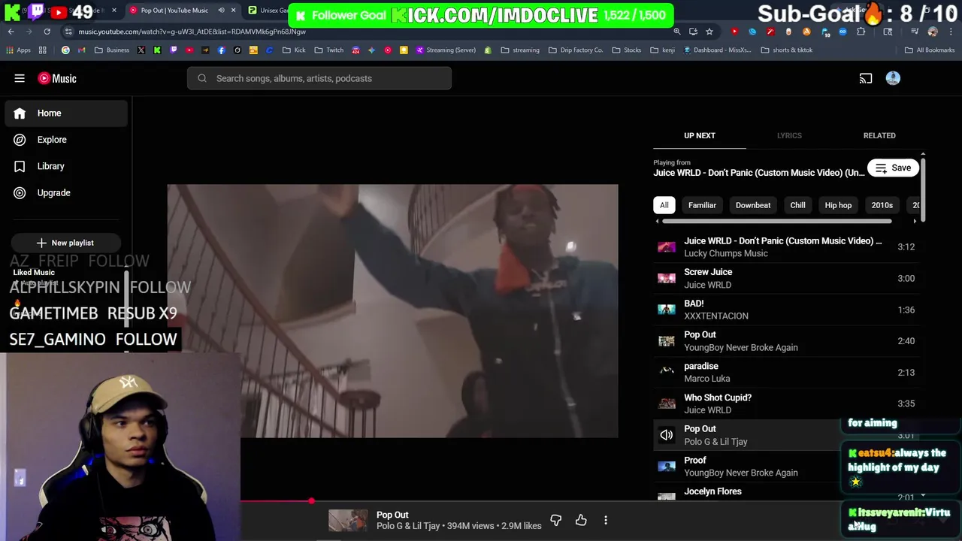962x541 pixels.
Task: Play Screw Juice from the queue
Action: (786, 278)
